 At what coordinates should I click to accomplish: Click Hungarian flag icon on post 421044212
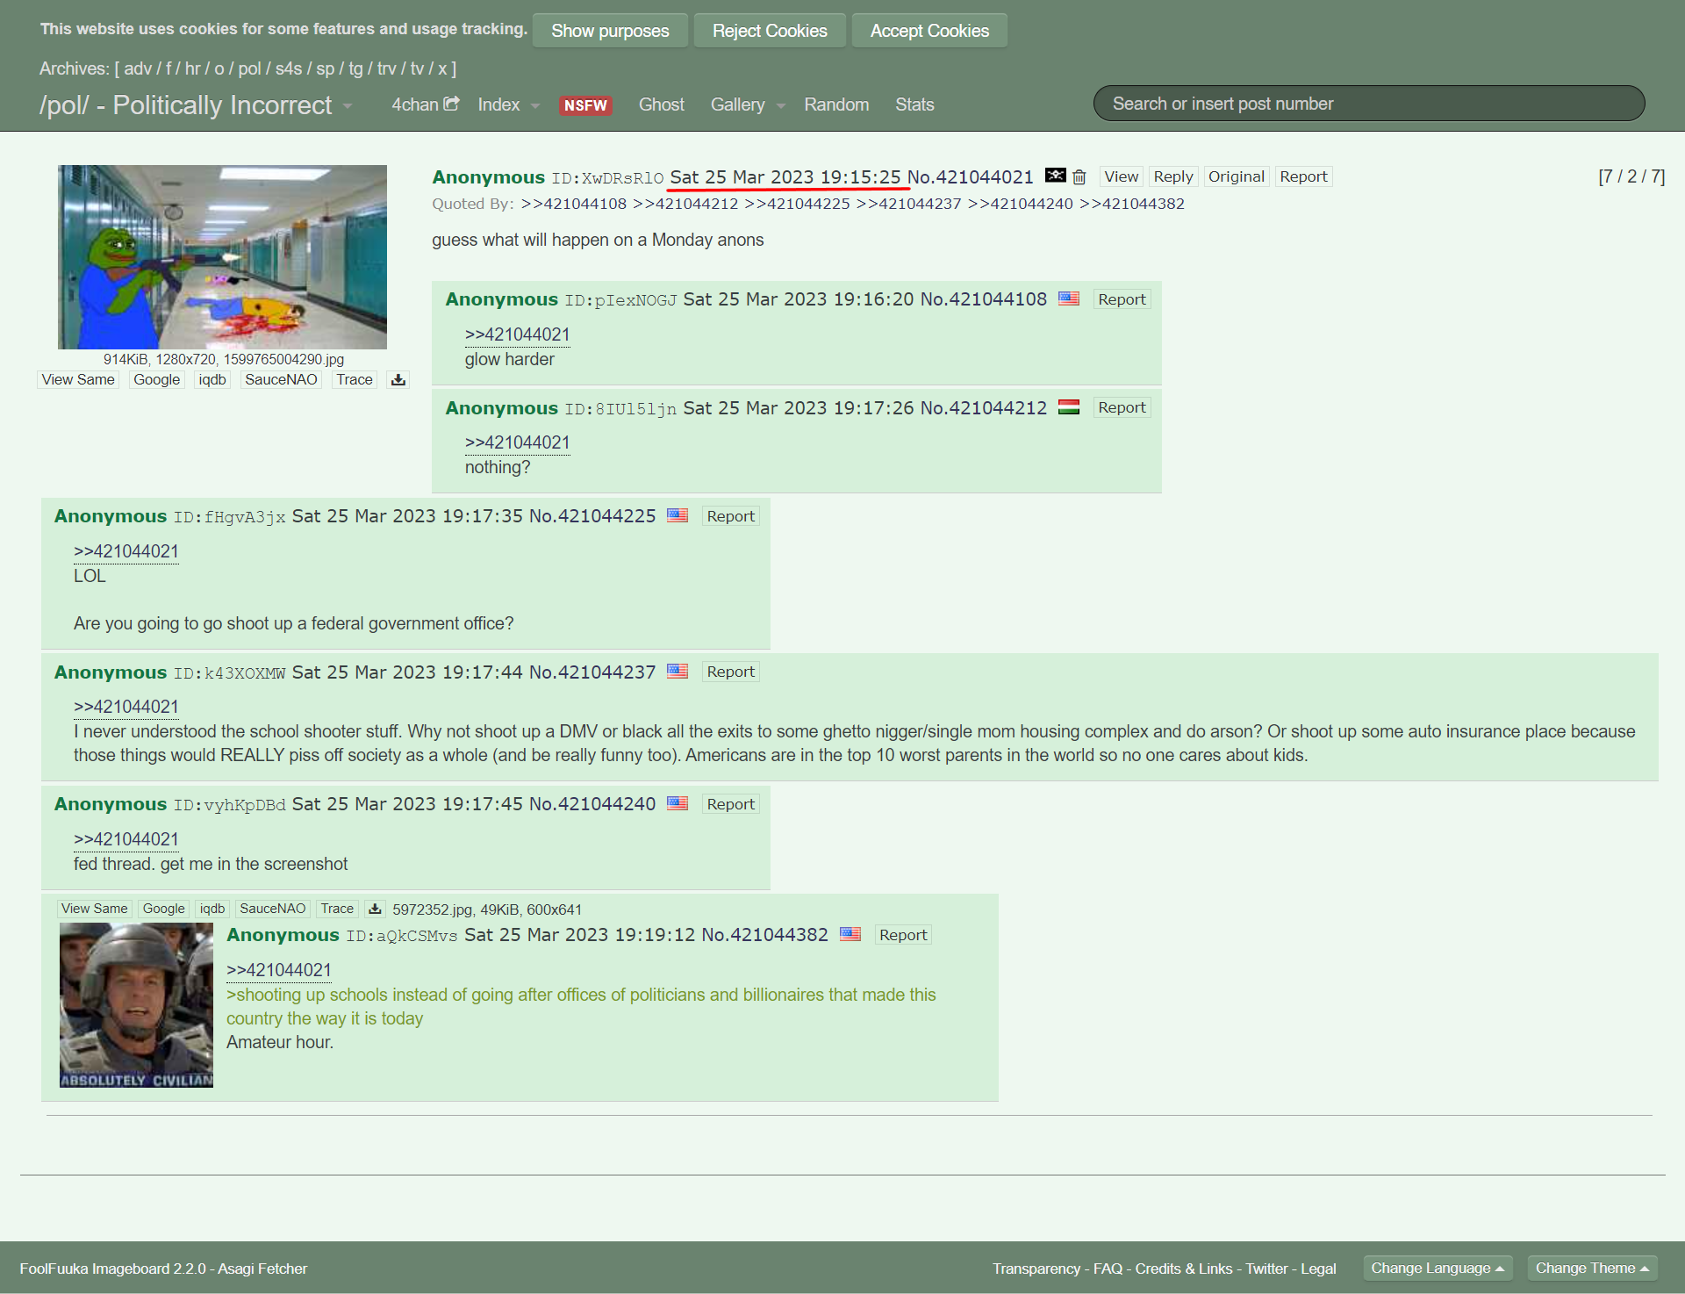coord(1068,407)
